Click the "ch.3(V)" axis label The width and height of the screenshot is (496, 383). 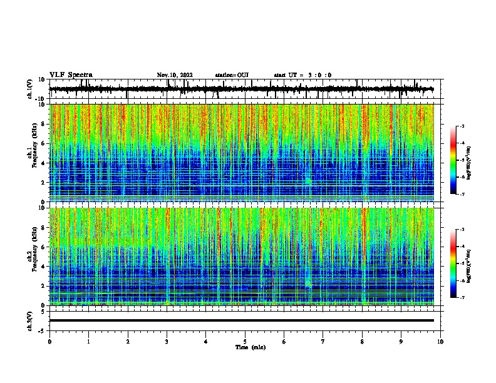[x=30, y=321]
